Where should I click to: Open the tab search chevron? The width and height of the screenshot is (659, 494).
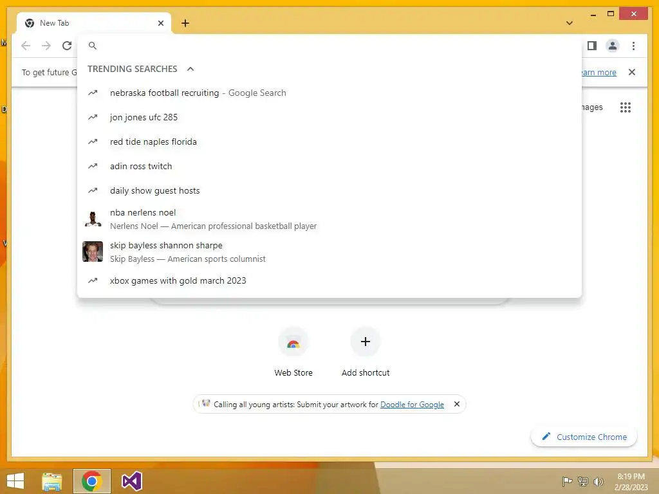570,23
